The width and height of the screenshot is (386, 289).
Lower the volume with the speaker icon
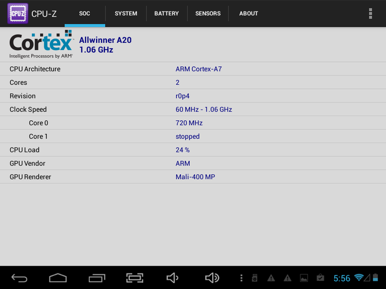click(172, 278)
